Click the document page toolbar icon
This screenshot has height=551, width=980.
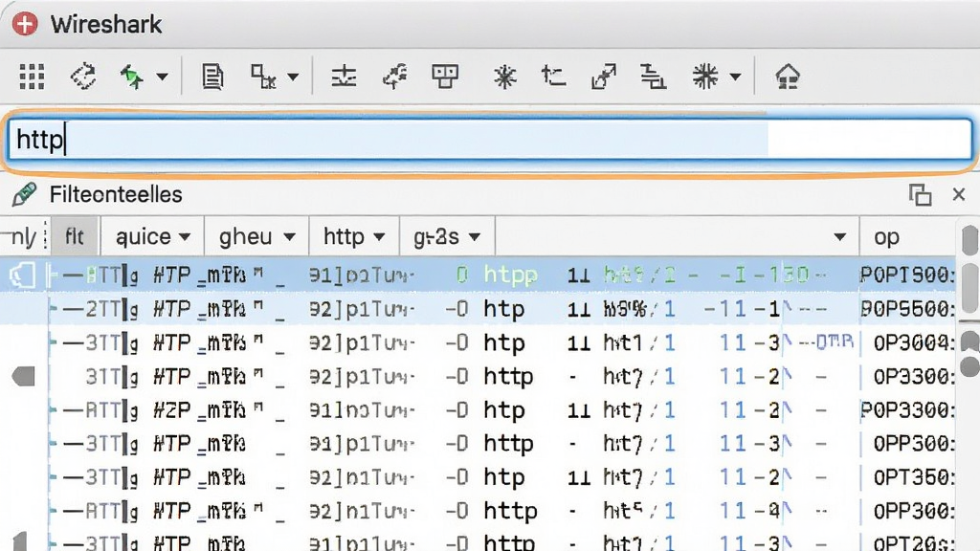pos(212,77)
